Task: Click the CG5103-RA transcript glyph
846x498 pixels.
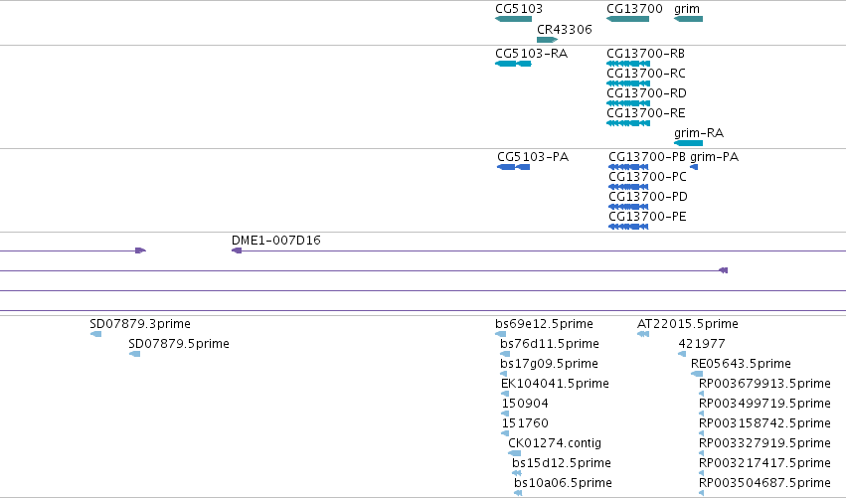Action: point(513,64)
